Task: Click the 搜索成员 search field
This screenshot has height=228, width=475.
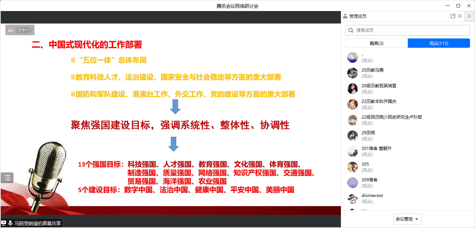Action: coord(409,30)
